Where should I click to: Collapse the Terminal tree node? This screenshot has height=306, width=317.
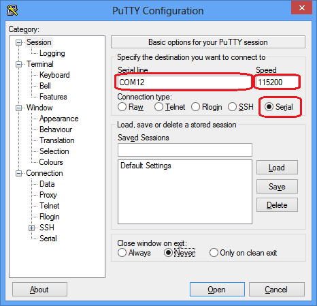(18, 64)
